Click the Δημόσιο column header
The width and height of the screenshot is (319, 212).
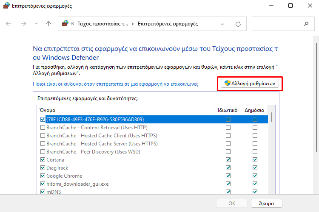click(254, 110)
